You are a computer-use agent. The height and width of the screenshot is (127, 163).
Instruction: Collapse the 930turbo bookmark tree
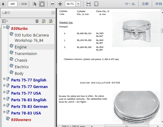click(x=4, y=27)
